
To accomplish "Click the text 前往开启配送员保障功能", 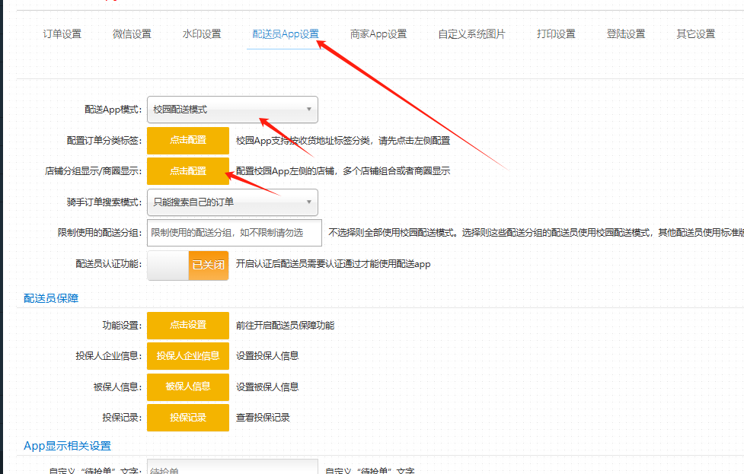I will click(285, 325).
